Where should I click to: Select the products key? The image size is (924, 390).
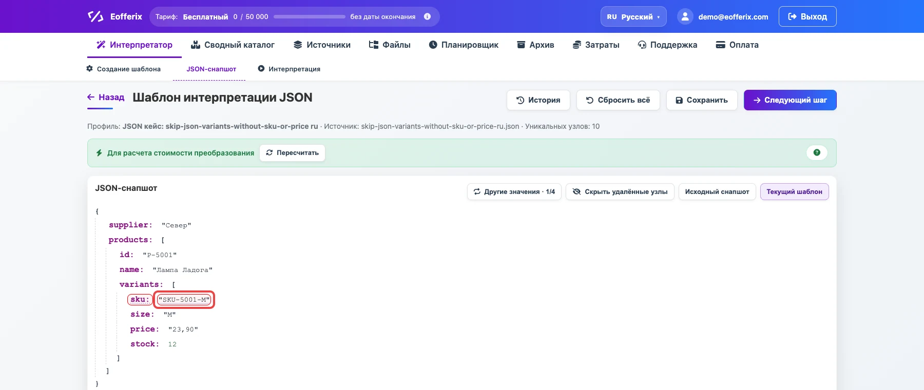130,240
